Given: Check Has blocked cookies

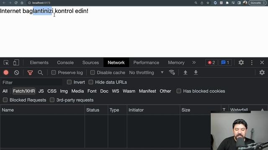Looking at the screenshot, I should click(x=179, y=91).
